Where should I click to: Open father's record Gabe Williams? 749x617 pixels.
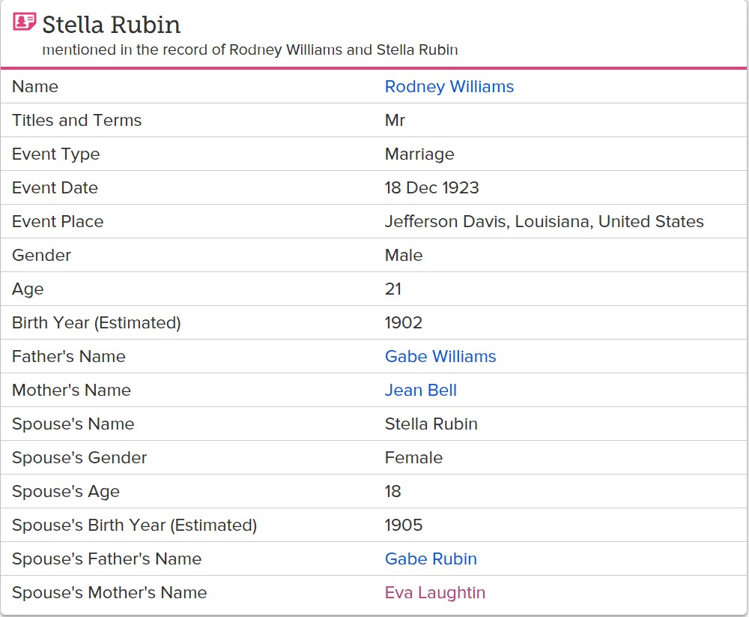tap(440, 356)
